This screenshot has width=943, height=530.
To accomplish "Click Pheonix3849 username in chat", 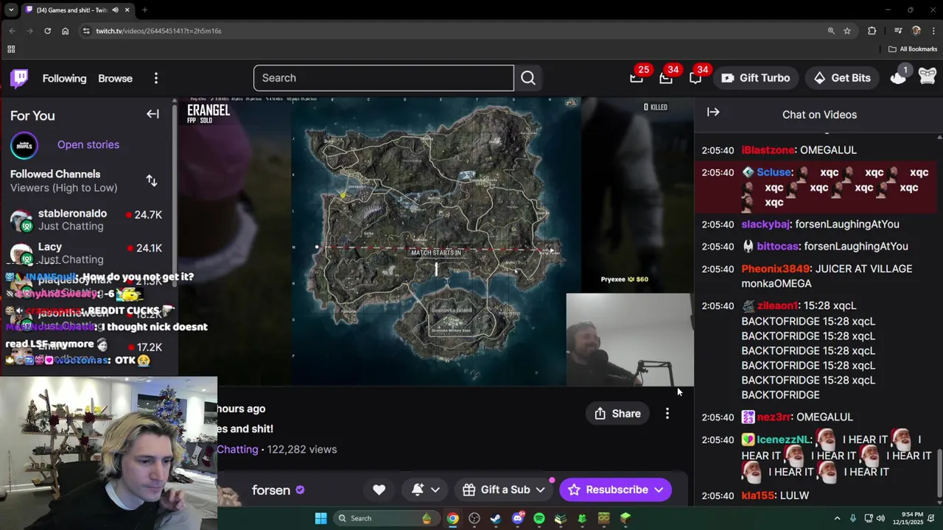I will [x=775, y=269].
